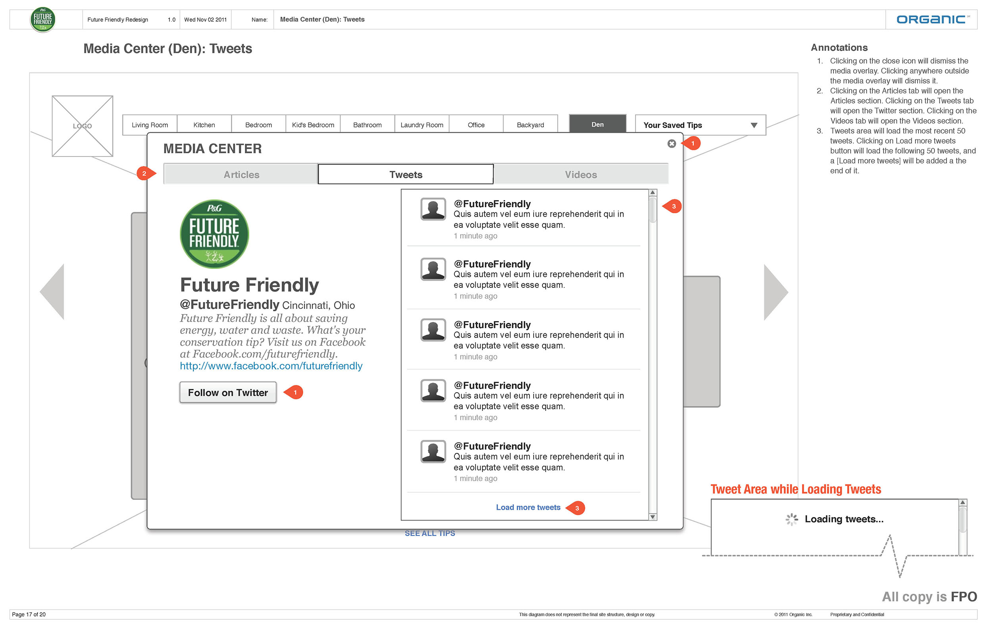Click the left carousel arrow
The width and height of the screenshot is (992, 630).
(x=52, y=292)
